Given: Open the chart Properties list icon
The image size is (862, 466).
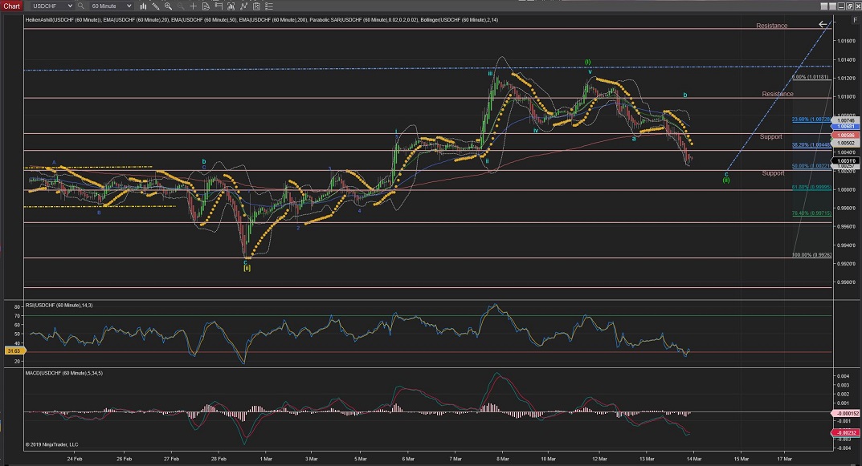Looking at the screenshot, I should coord(269,6).
